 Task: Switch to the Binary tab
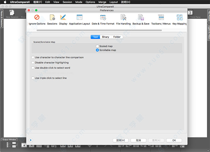coord(105,37)
